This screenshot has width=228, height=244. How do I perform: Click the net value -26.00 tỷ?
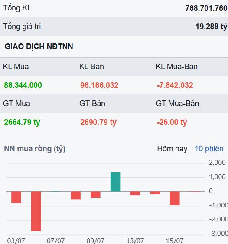tap(172, 122)
